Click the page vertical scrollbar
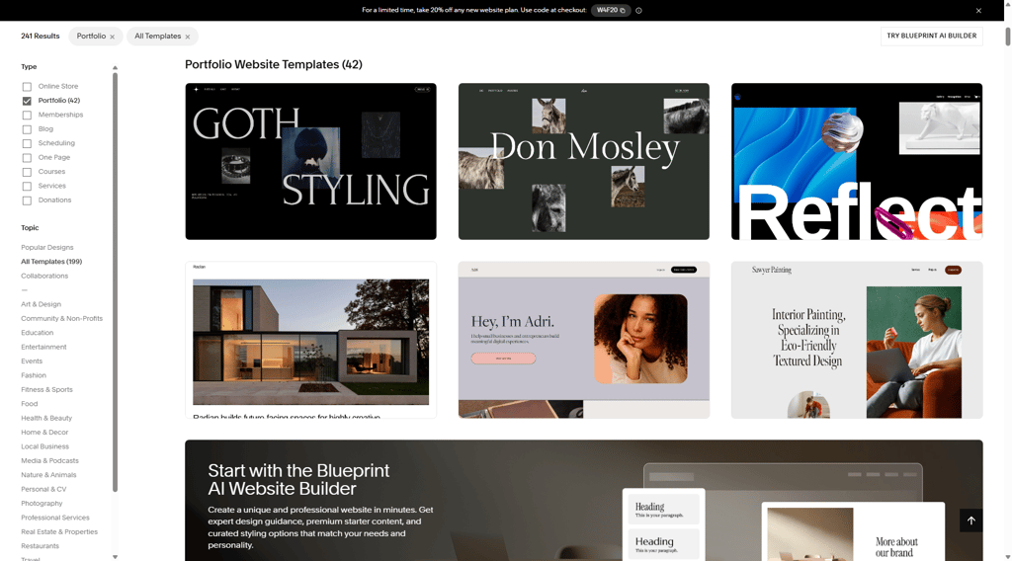This screenshot has width=1012, height=561. point(1007,37)
